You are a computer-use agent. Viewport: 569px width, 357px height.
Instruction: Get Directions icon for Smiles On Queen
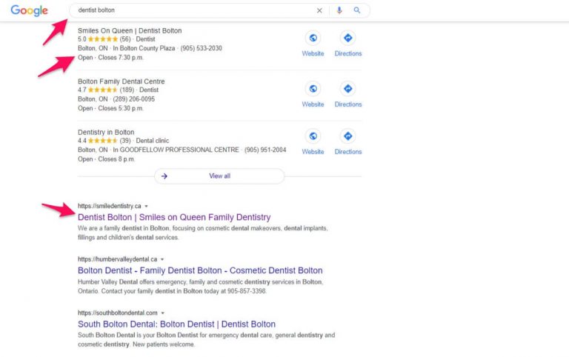coord(348,38)
